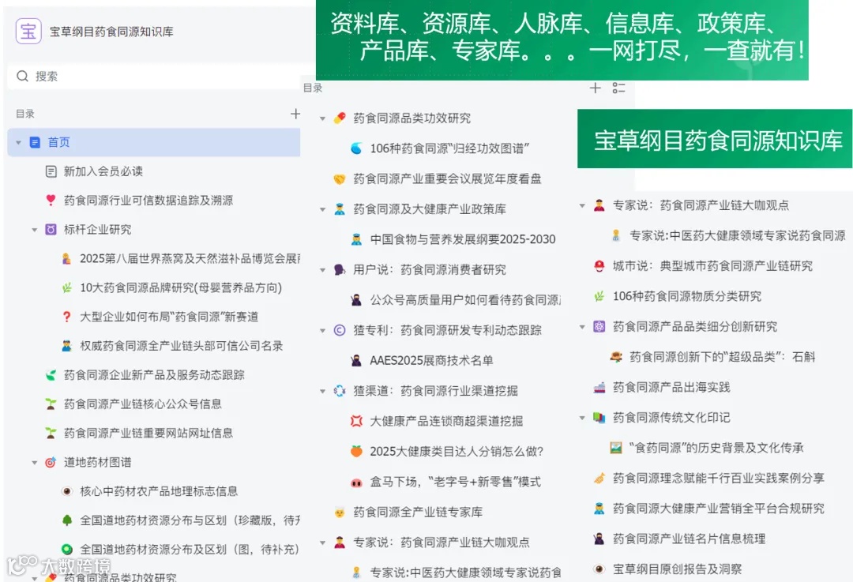This screenshot has width=853, height=582.
Task: Collapse 猹渠道：药食同源行业渠道挖掘 node
Action: 322,391
